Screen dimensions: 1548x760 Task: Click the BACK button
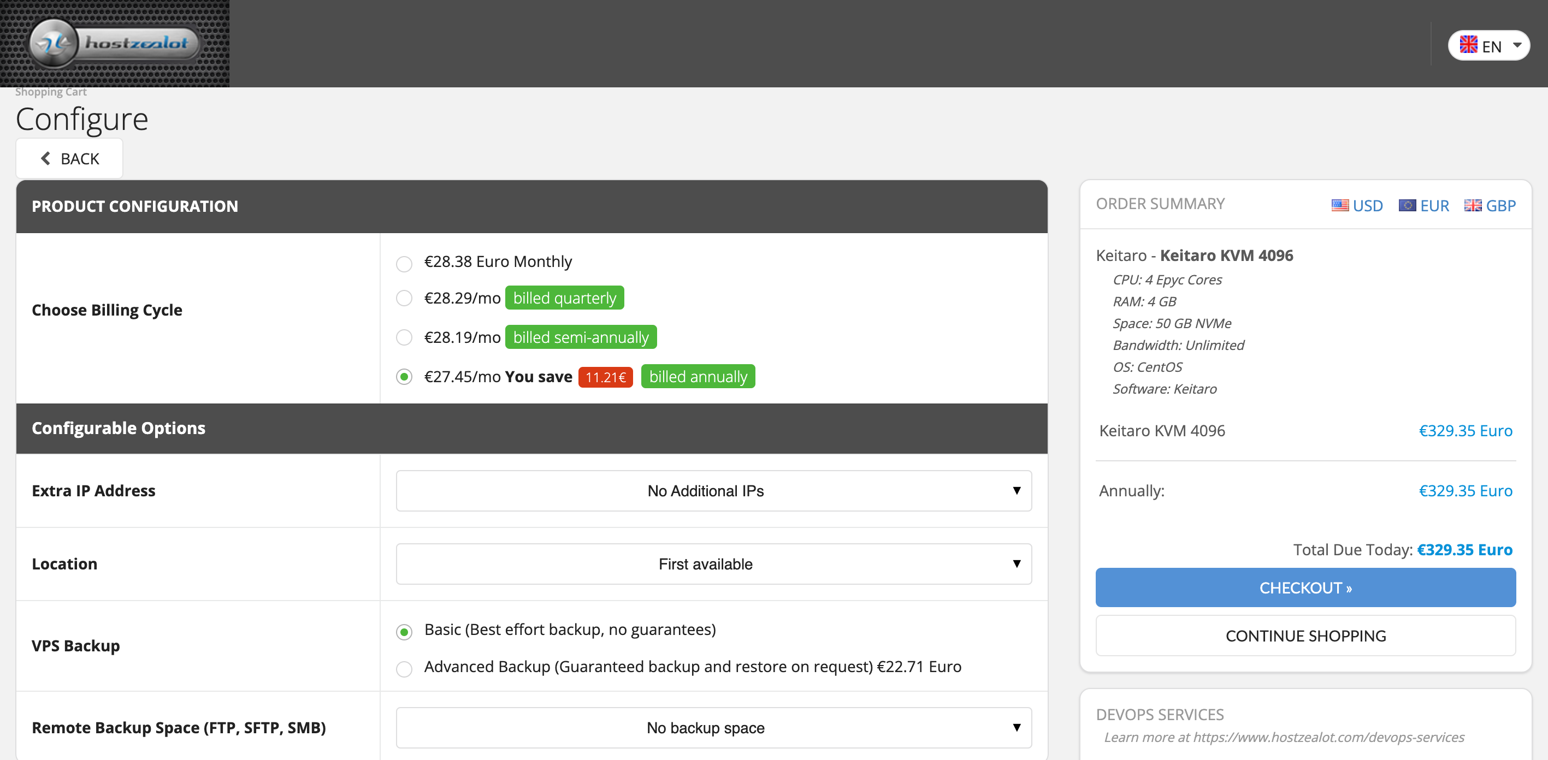click(69, 159)
